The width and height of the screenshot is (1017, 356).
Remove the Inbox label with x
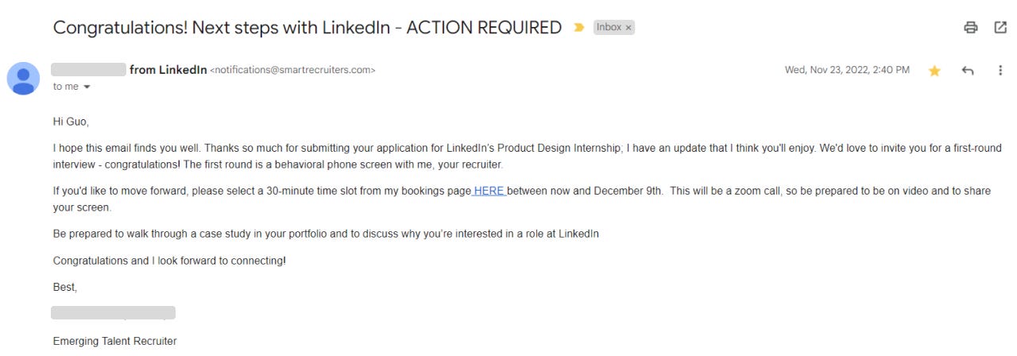point(628,28)
